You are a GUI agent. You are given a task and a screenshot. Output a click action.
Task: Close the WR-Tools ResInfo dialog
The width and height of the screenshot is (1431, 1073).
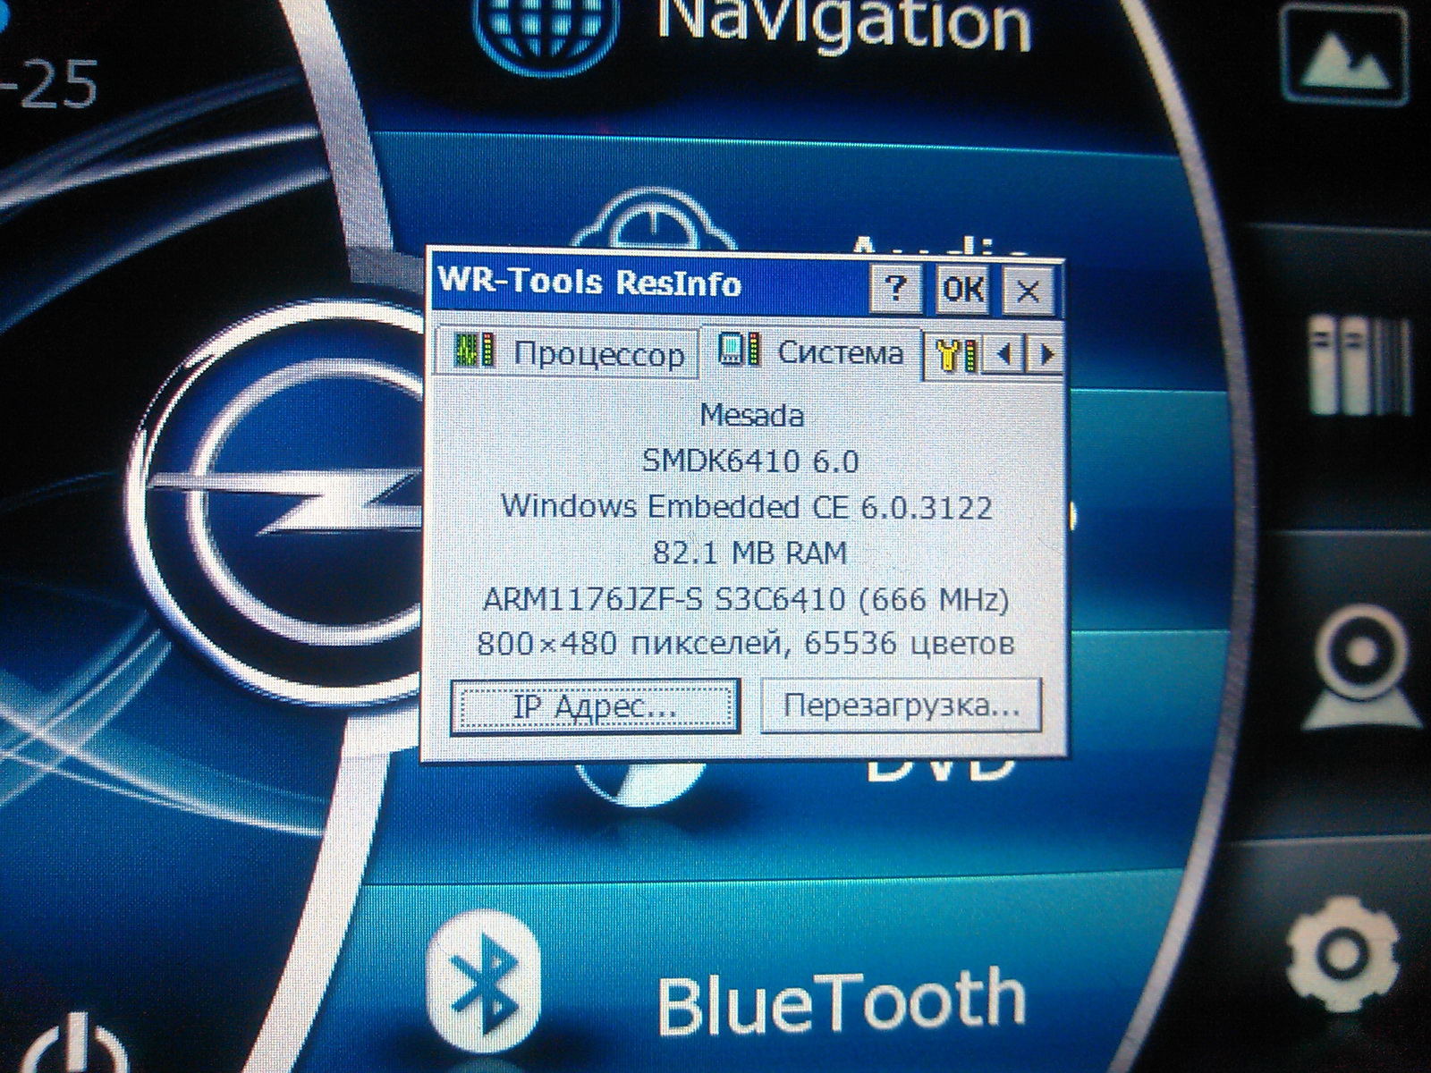pyautogui.click(x=1028, y=290)
